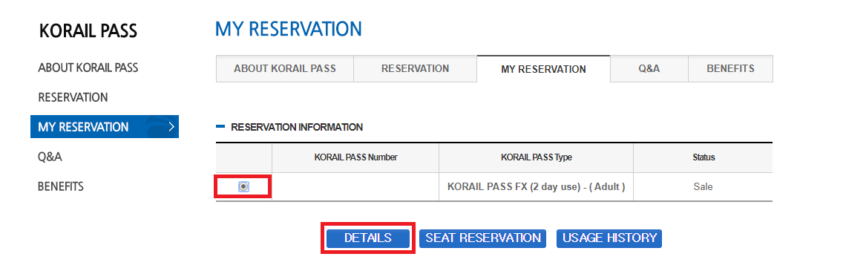Open the BENEFITS tab
The image size is (846, 271).
click(x=730, y=69)
